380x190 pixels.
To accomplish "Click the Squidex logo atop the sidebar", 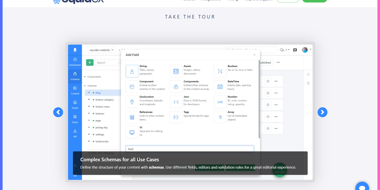I will (x=75, y=50).
